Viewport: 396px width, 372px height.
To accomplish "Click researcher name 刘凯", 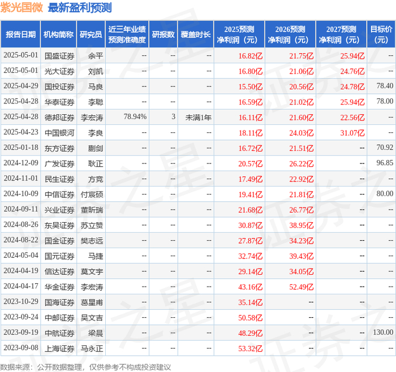I will point(96,71).
